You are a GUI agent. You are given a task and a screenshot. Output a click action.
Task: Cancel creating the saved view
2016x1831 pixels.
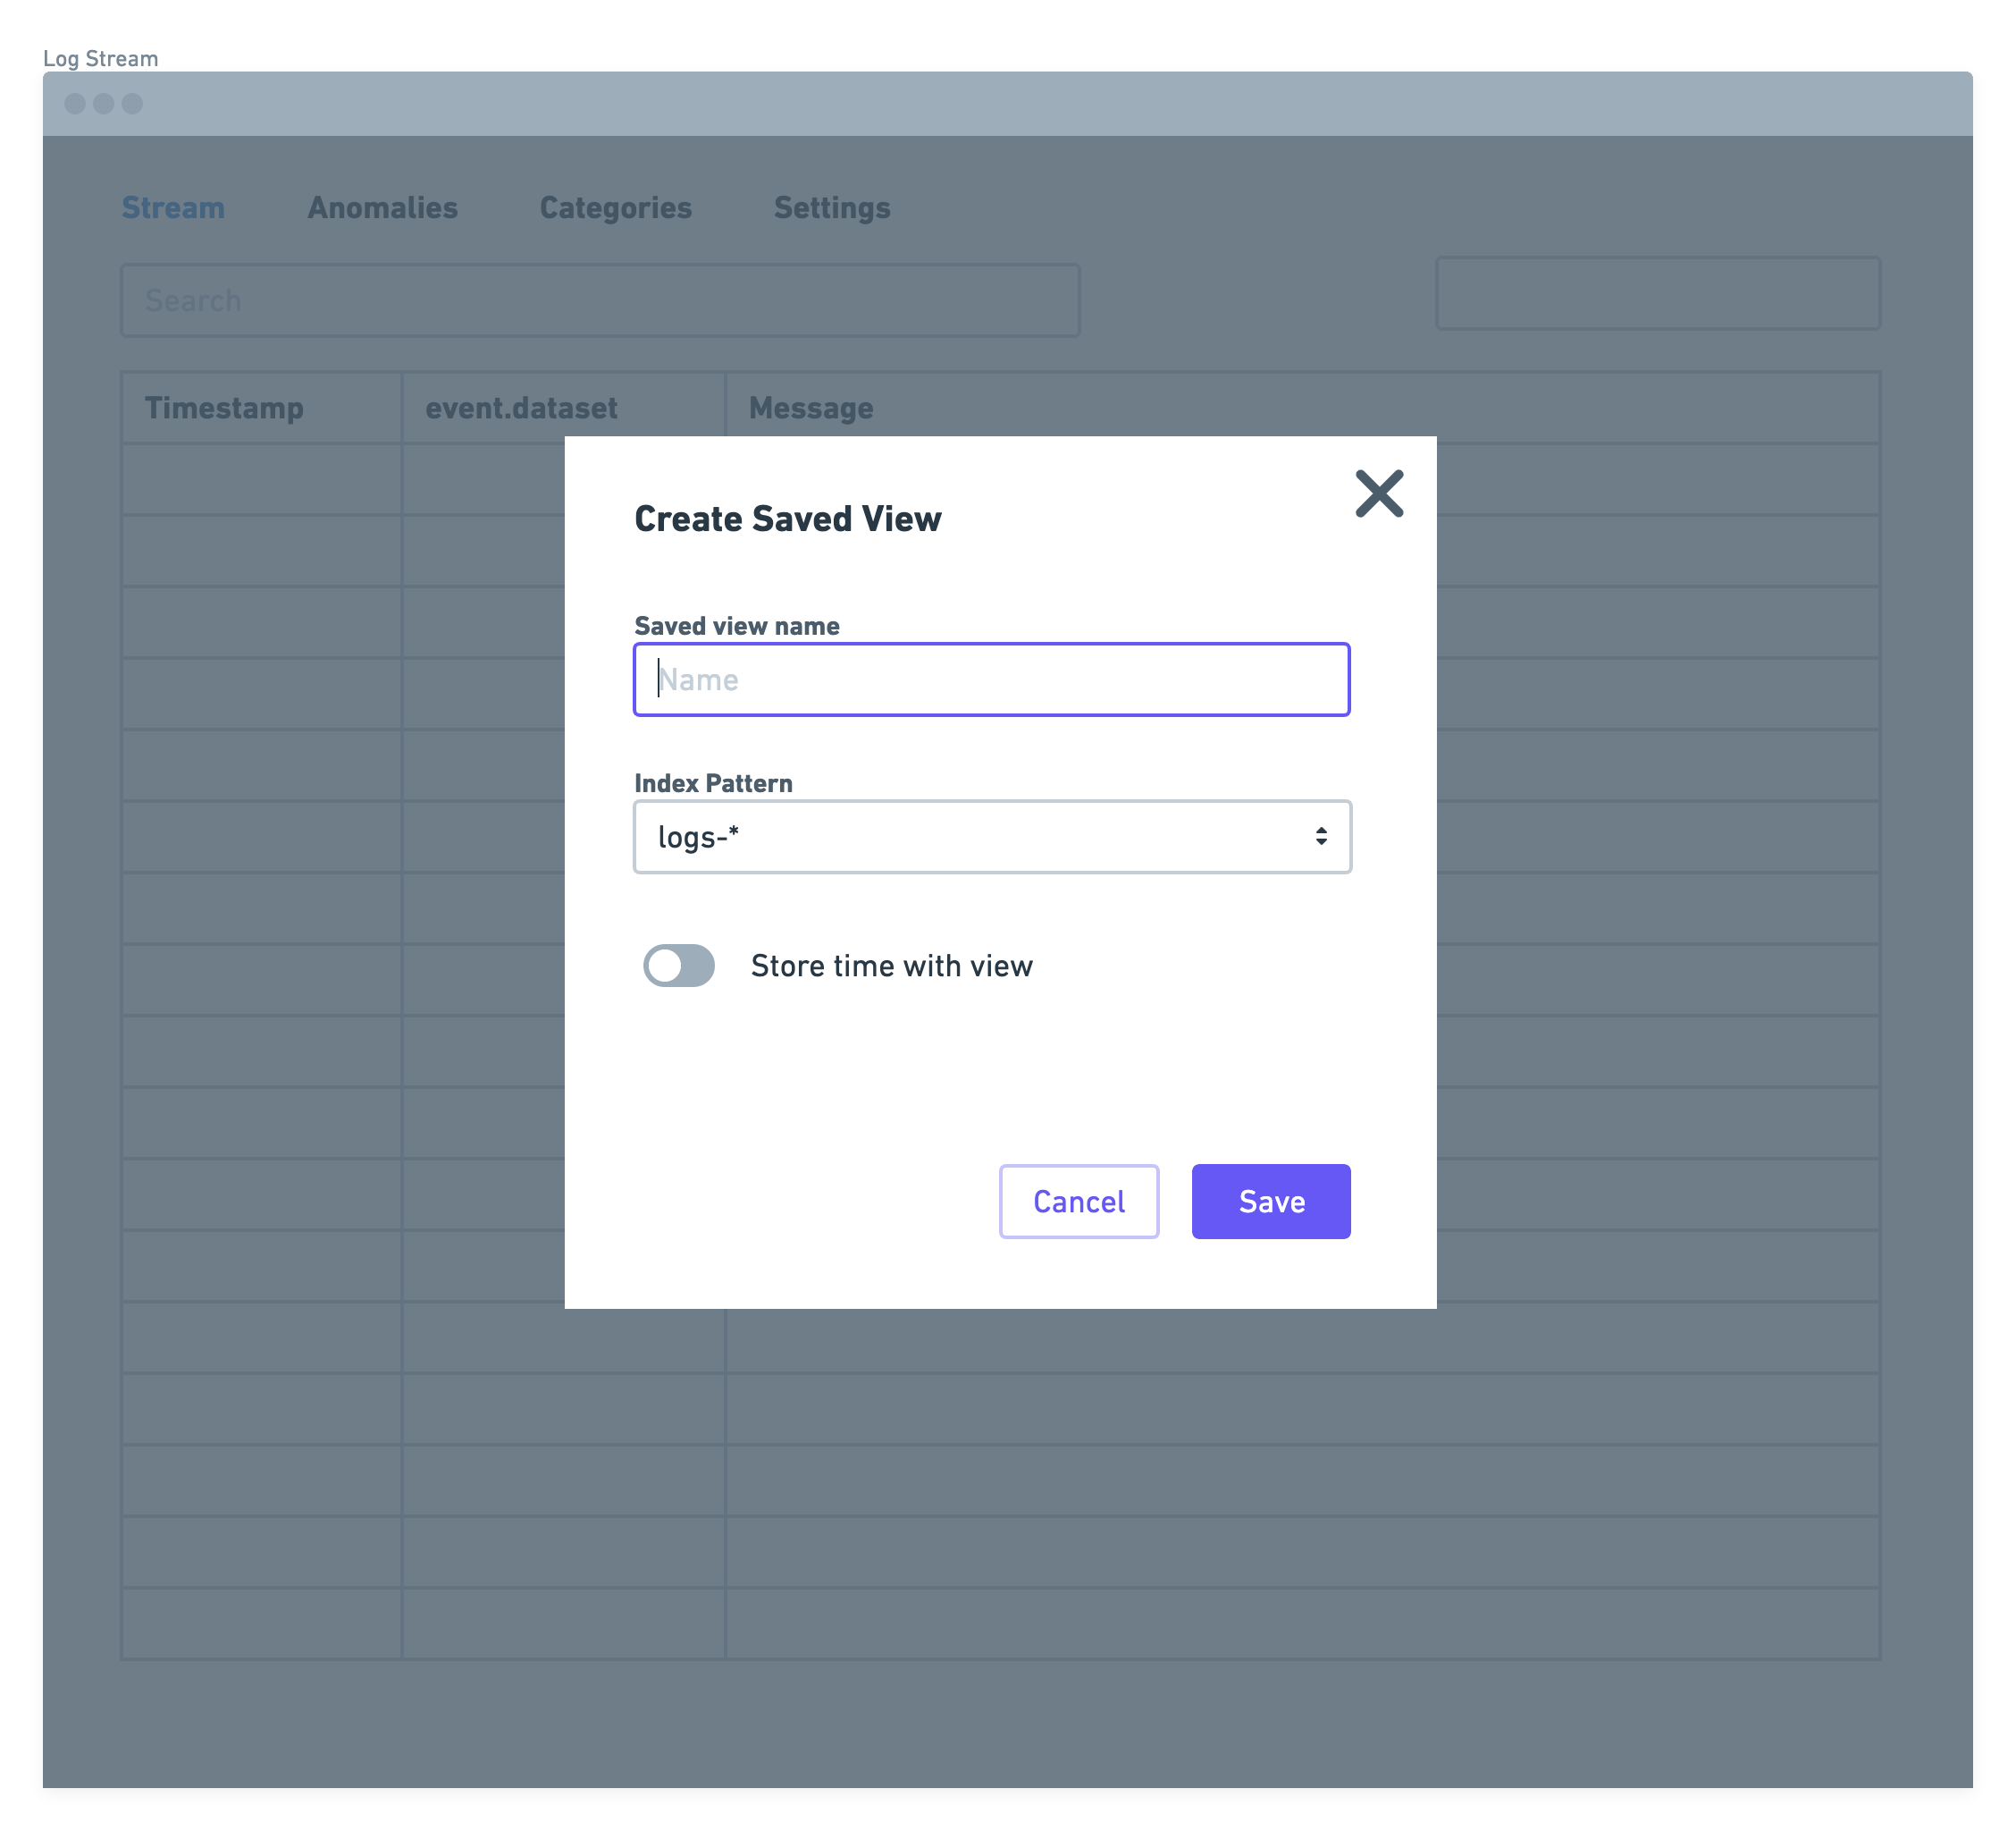click(x=1078, y=1201)
